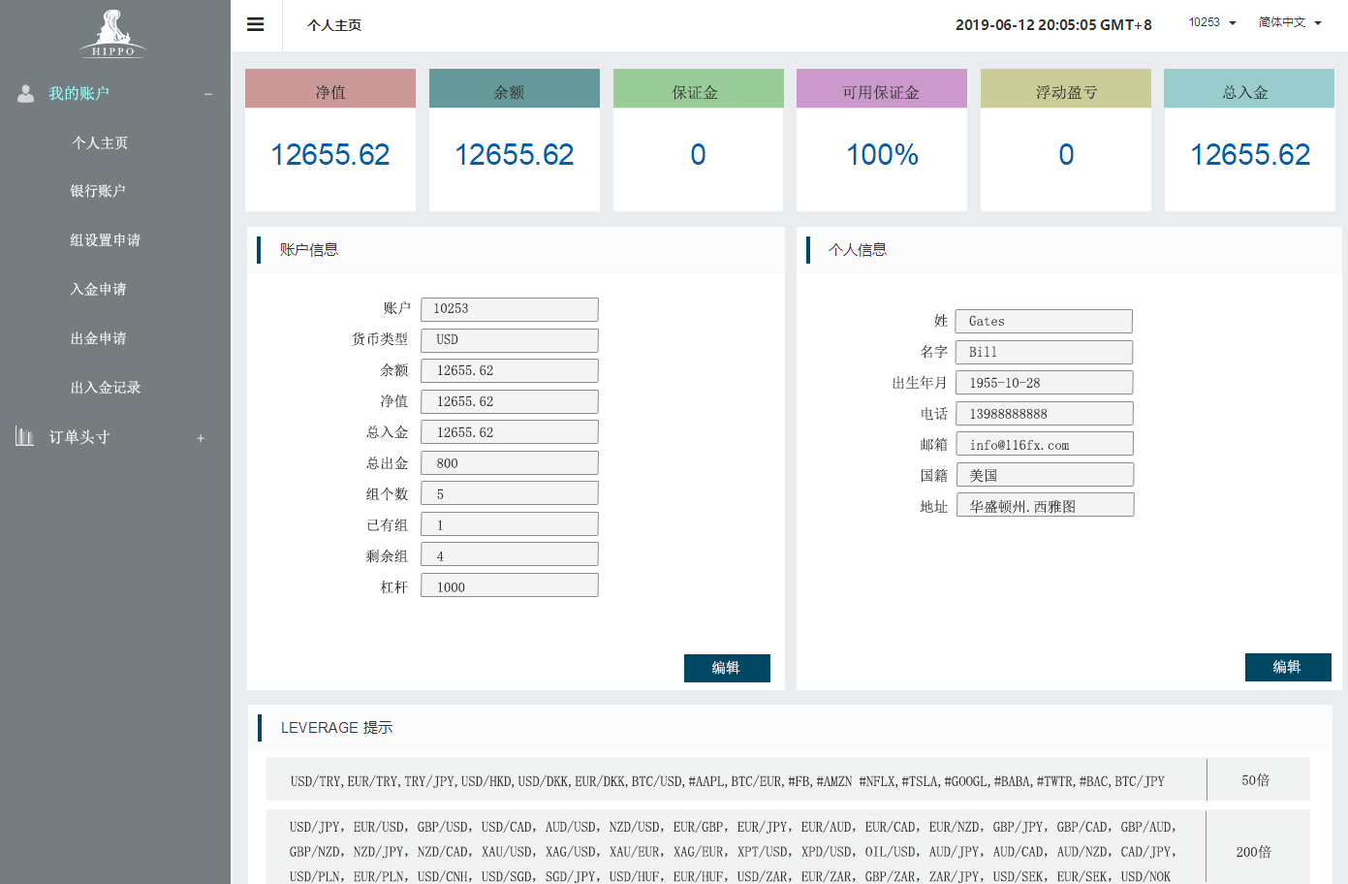Select 出金申请 from sidebar
Image resolution: width=1348 pixels, height=884 pixels.
98,338
